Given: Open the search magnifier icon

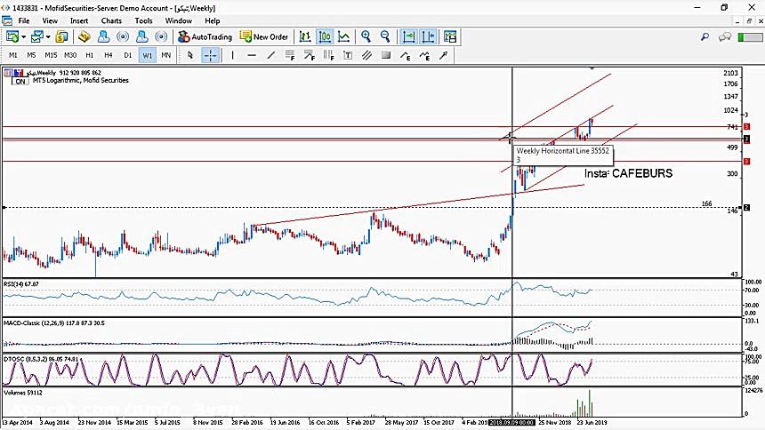Looking at the screenshot, I should coord(705,36).
